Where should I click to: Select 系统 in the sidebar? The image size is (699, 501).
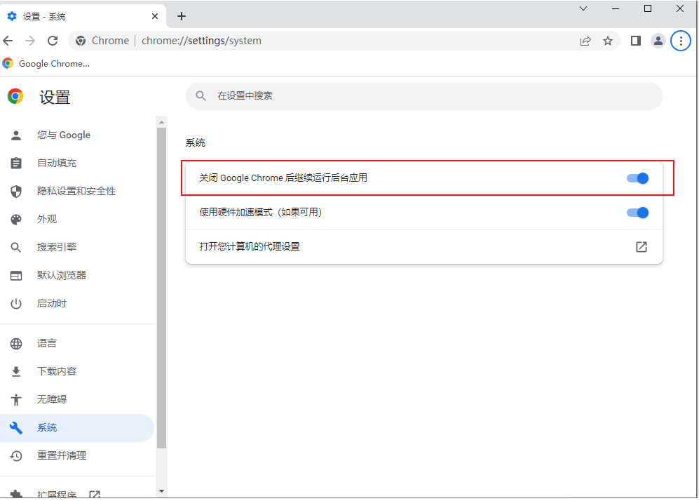coord(76,428)
